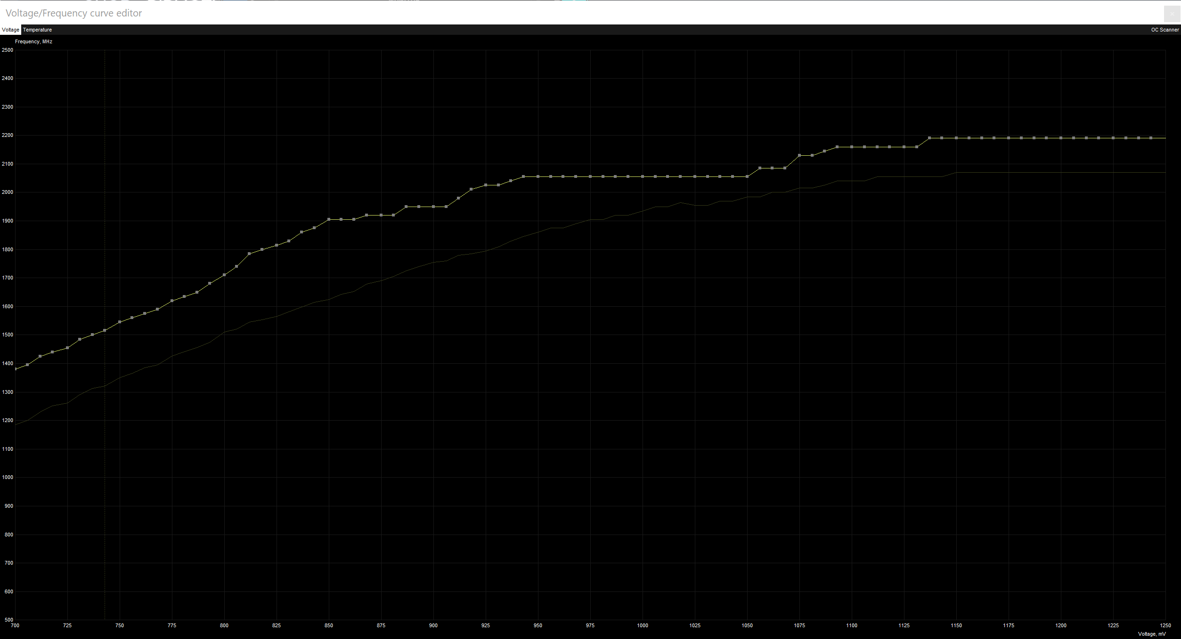Launch the OC Scanner
Screen dimensions: 1181x639
[x=1165, y=30]
